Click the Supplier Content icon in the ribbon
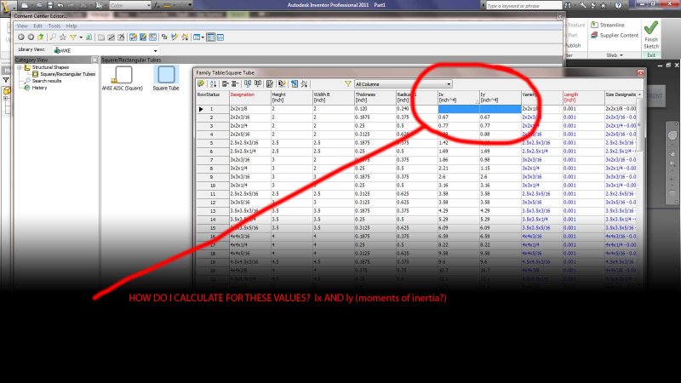This screenshot has height=383, width=681. pyautogui.click(x=594, y=35)
